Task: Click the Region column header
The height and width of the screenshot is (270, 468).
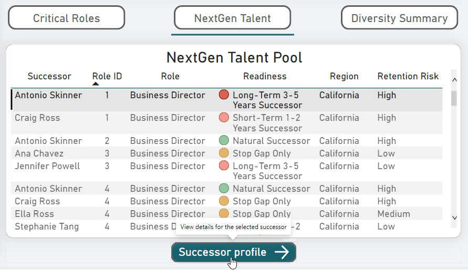Action: pyautogui.click(x=344, y=76)
